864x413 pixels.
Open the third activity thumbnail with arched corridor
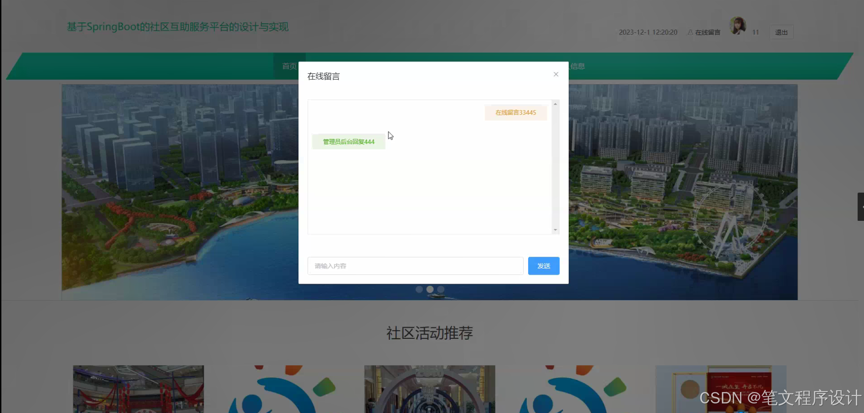(430, 389)
